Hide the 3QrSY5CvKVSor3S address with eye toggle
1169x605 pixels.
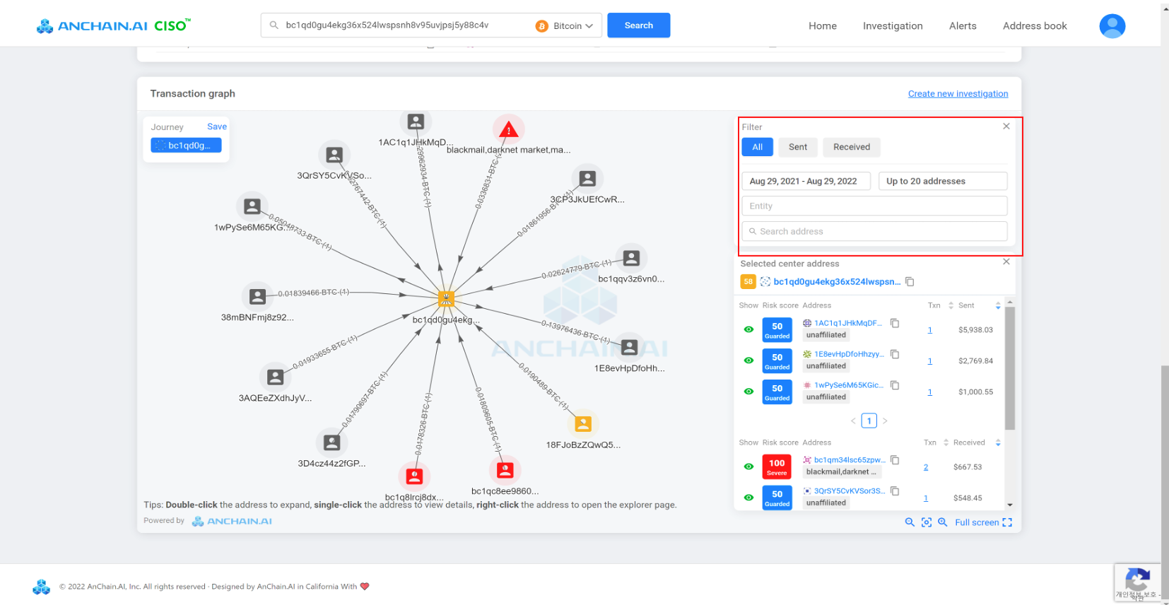click(x=748, y=498)
